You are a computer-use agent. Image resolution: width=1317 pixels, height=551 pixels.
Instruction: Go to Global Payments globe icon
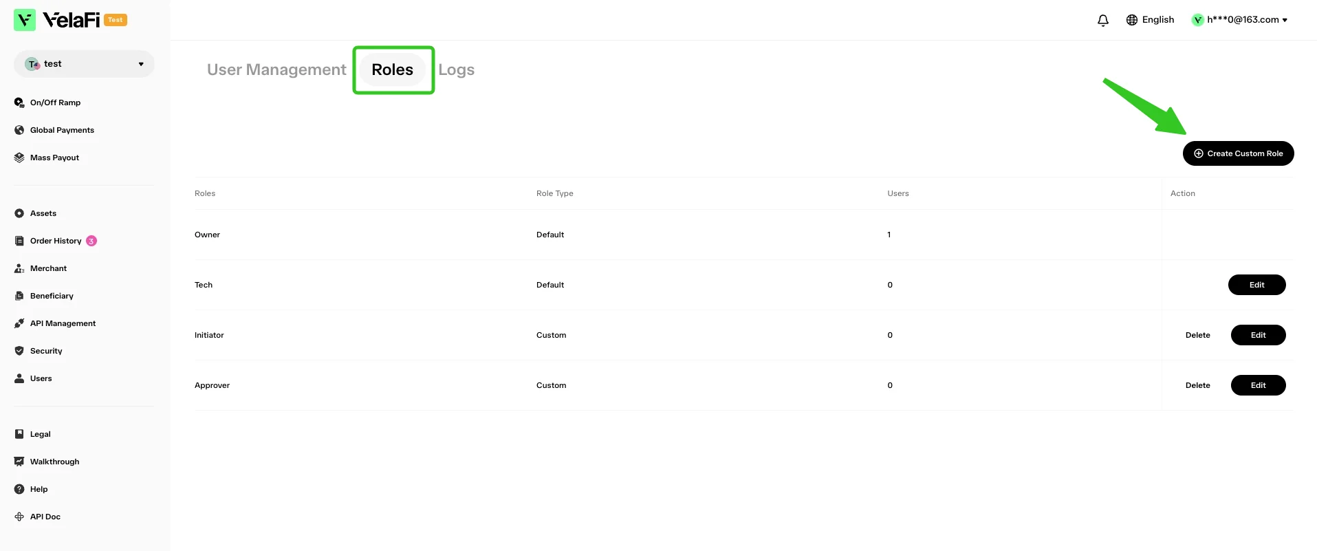click(19, 130)
